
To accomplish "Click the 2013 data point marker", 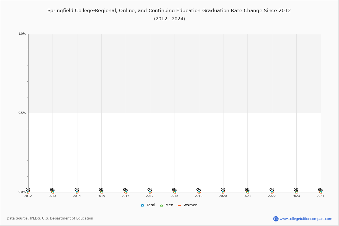I will [53, 192].
